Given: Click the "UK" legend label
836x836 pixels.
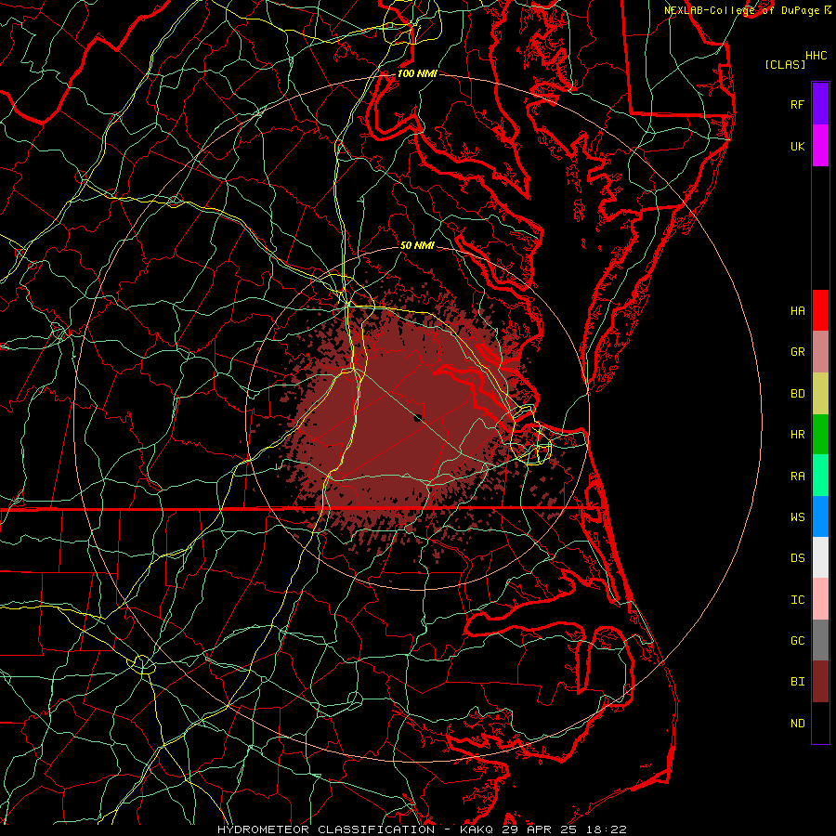Looking at the screenshot, I should click(x=797, y=146).
